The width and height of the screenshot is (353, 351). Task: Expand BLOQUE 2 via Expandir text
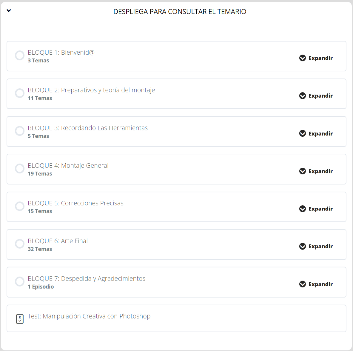[x=320, y=96]
